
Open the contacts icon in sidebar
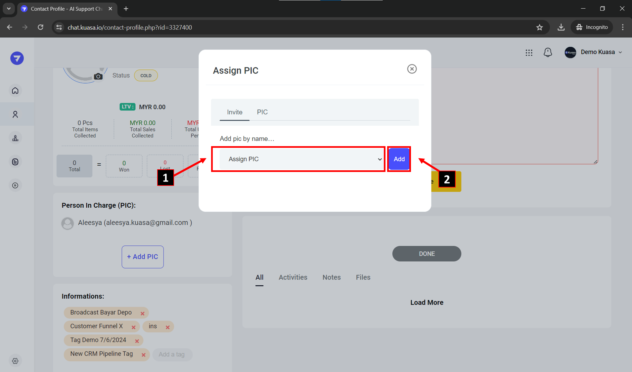pos(15,114)
